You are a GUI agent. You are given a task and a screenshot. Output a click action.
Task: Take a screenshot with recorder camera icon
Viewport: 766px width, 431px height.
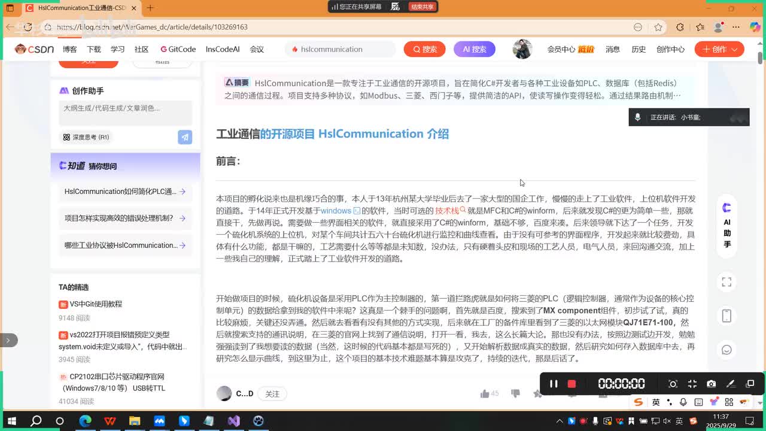click(711, 384)
